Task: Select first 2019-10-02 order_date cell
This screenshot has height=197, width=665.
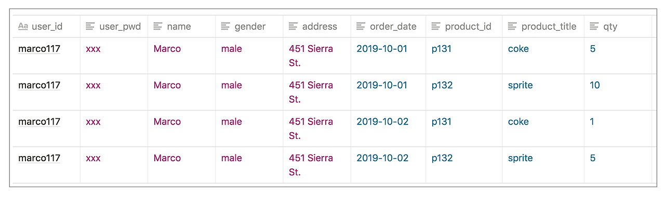Action: (x=388, y=129)
